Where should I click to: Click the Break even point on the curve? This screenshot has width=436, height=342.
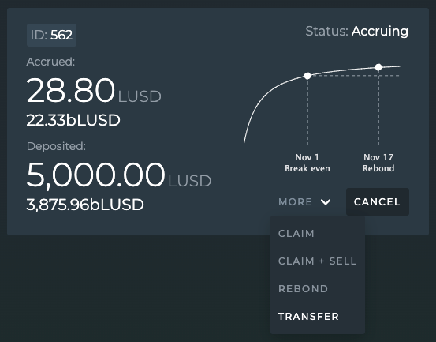307,76
